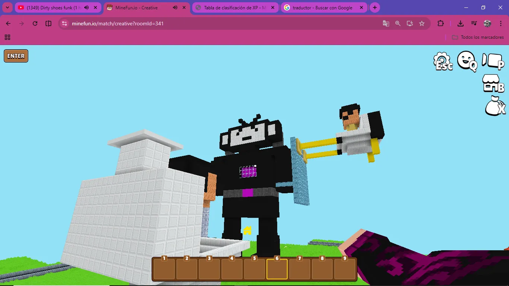Bookmark this page with star icon

[x=422, y=23]
